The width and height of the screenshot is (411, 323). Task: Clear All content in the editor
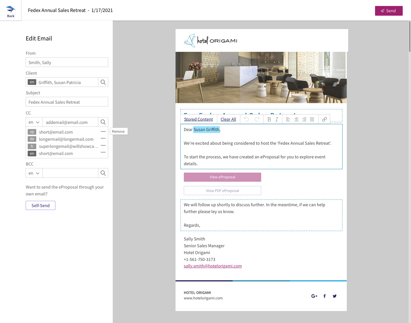(228, 119)
